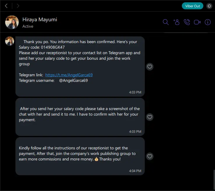Like the salary code message
Viewport: 215px width, 191px height.
tap(150, 67)
